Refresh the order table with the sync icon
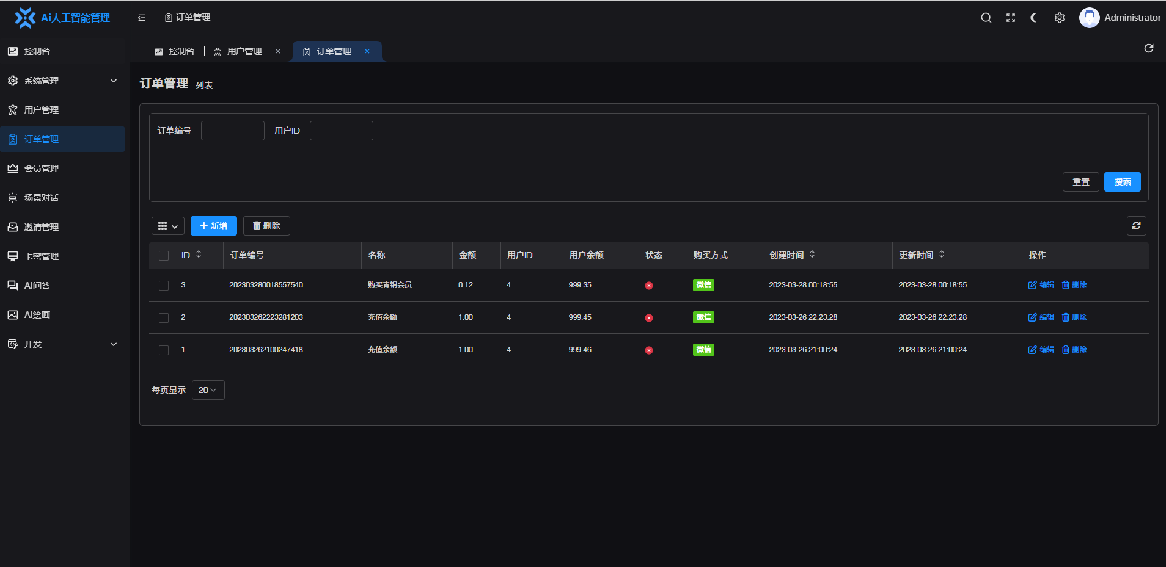The image size is (1166, 567). (1136, 226)
